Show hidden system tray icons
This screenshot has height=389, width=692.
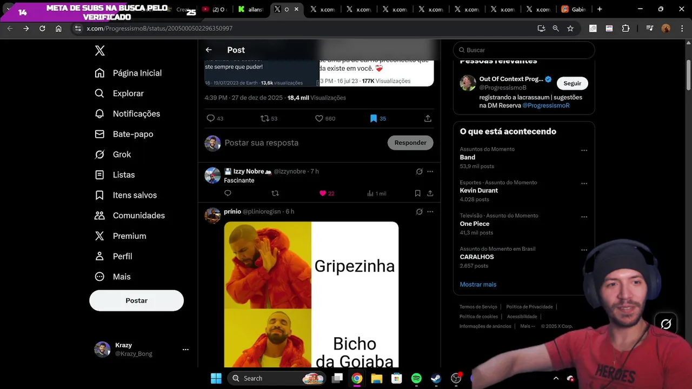(556, 378)
